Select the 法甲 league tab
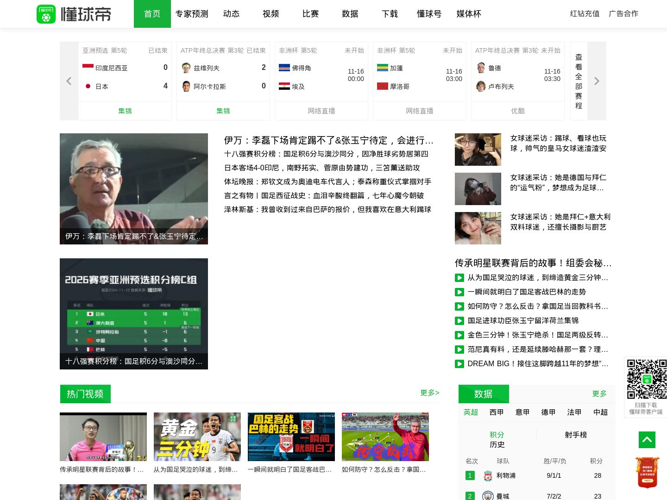 [575, 412]
